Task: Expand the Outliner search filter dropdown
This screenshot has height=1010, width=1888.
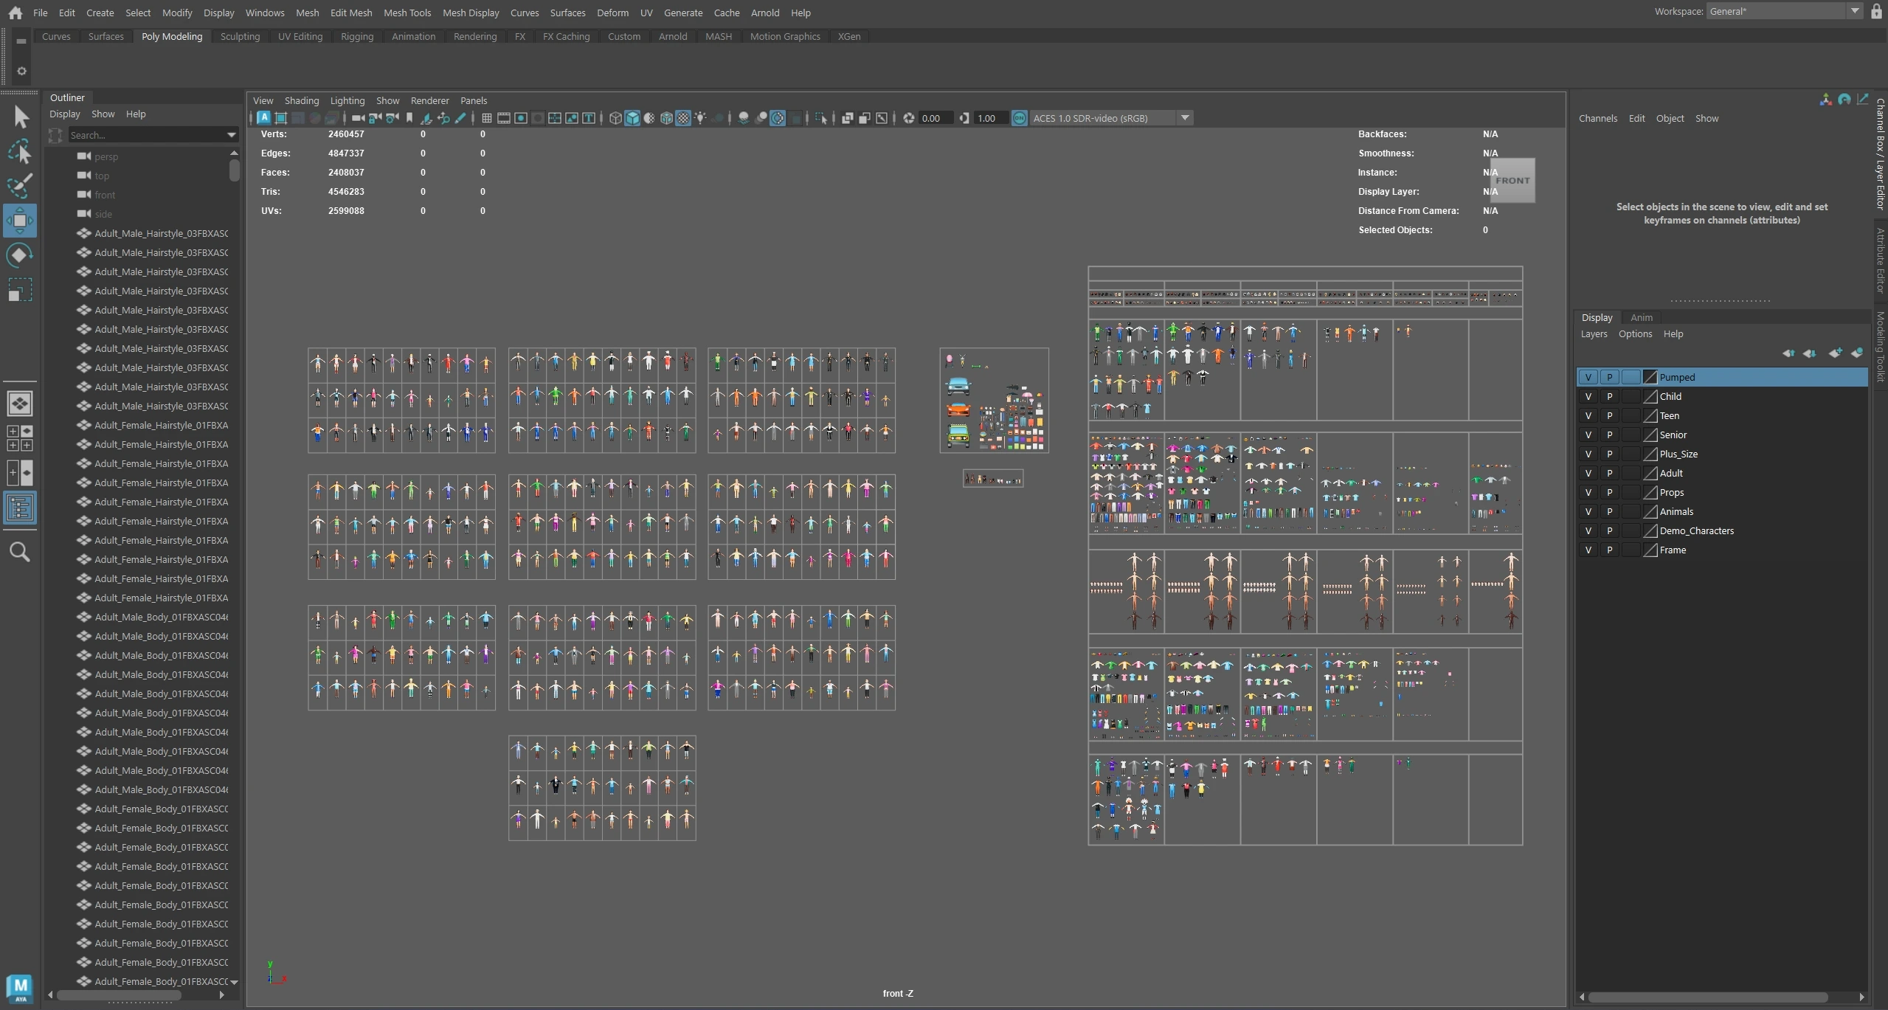Action: (231, 135)
